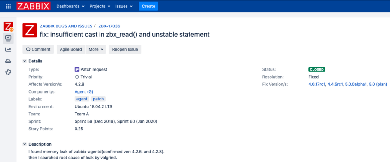Open the app switcher grid icon

tap(8, 6)
